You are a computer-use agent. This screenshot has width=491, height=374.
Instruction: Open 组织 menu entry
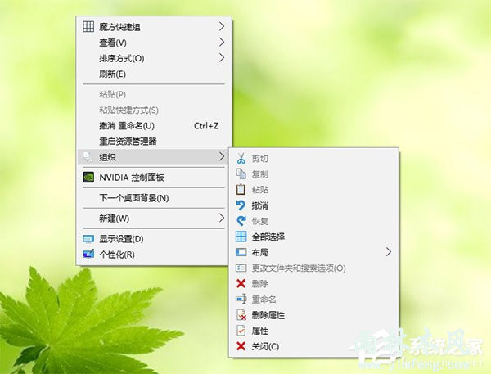click(154, 157)
